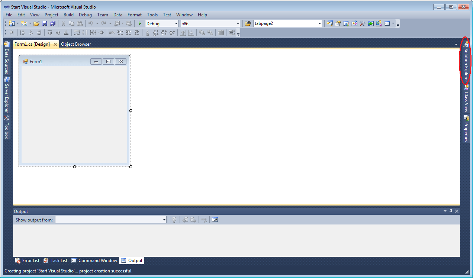
Task: Open the Toolbox side tab
Action: coord(6,127)
